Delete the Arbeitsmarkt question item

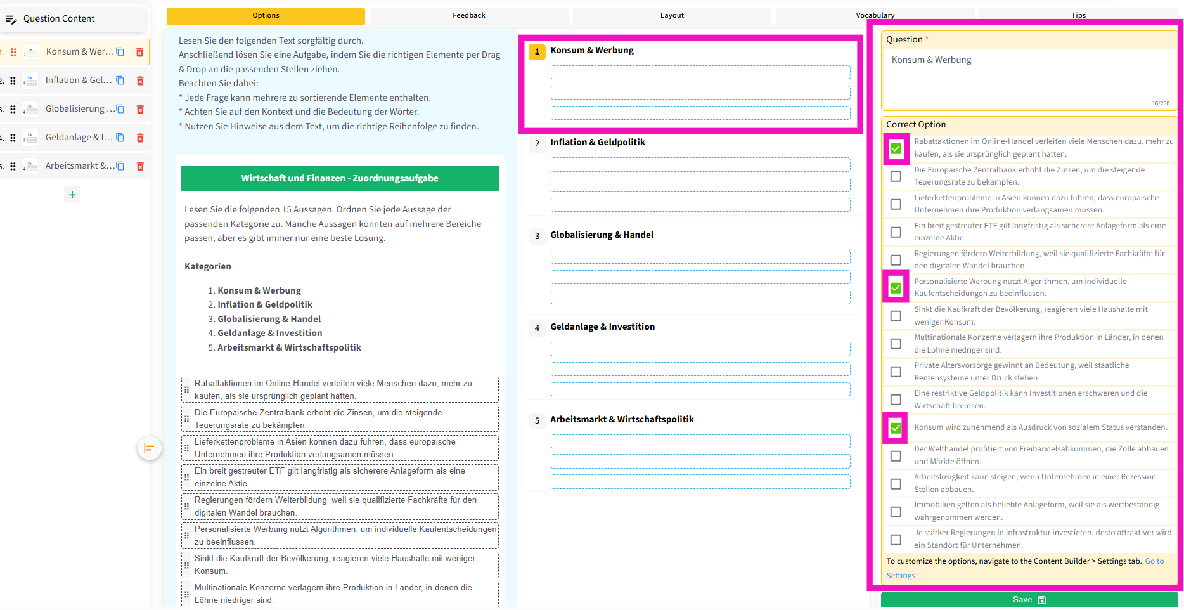[x=140, y=166]
